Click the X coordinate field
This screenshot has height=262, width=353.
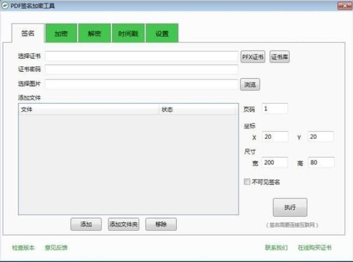(x=275, y=136)
